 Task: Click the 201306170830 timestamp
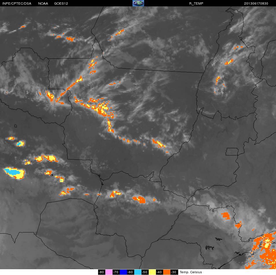coord(256,3)
